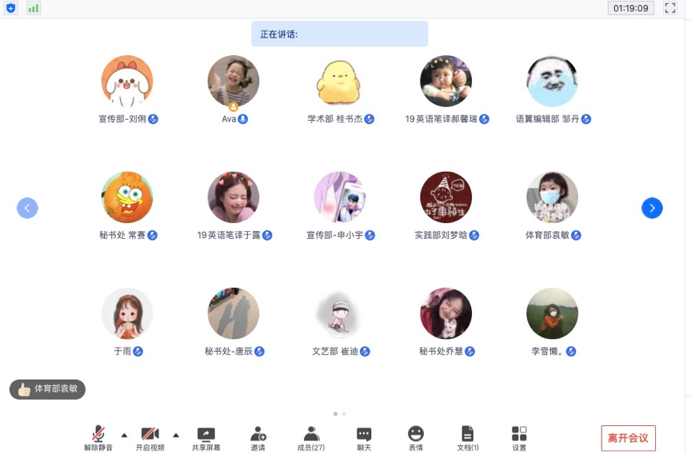Leave the meeting (离开会议)
Viewport: 691px width, 454px height.
pyautogui.click(x=628, y=438)
